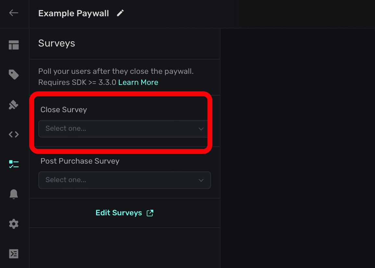Open the bell notifications panel
This screenshot has width=375, height=268.
[14, 194]
